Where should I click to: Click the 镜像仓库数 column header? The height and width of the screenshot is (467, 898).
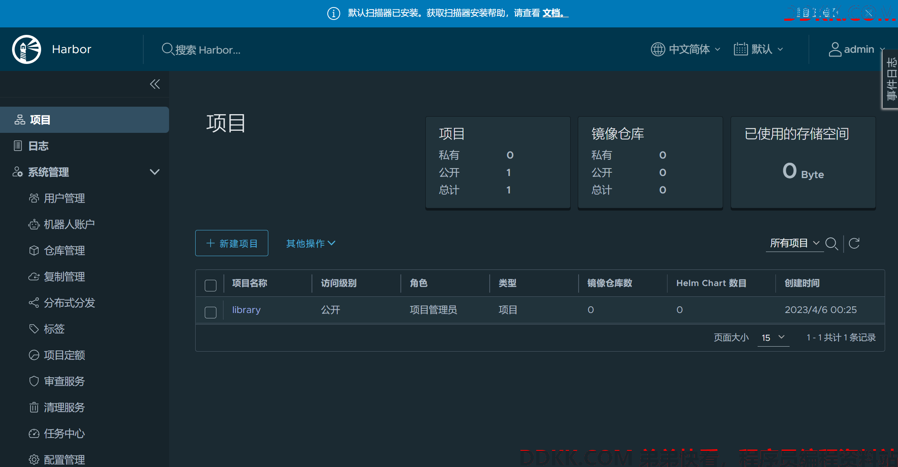click(x=609, y=283)
